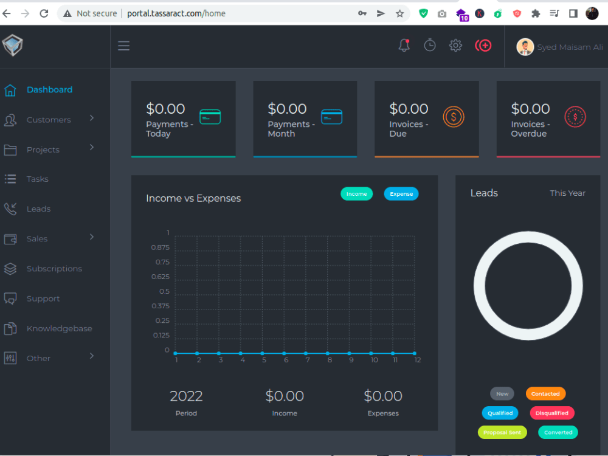Switch to the Dashboard menu item
Screen dimensions: 608x456
click(x=49, y=89)
